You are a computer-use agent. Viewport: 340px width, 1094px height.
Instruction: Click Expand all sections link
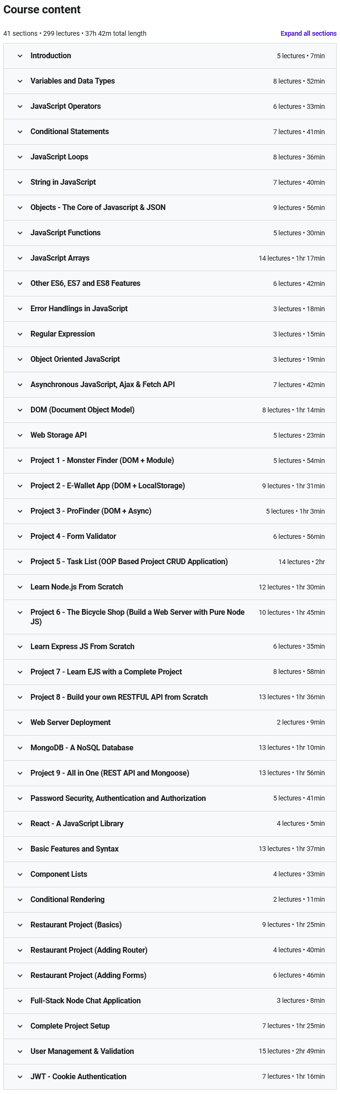(308, 33)
